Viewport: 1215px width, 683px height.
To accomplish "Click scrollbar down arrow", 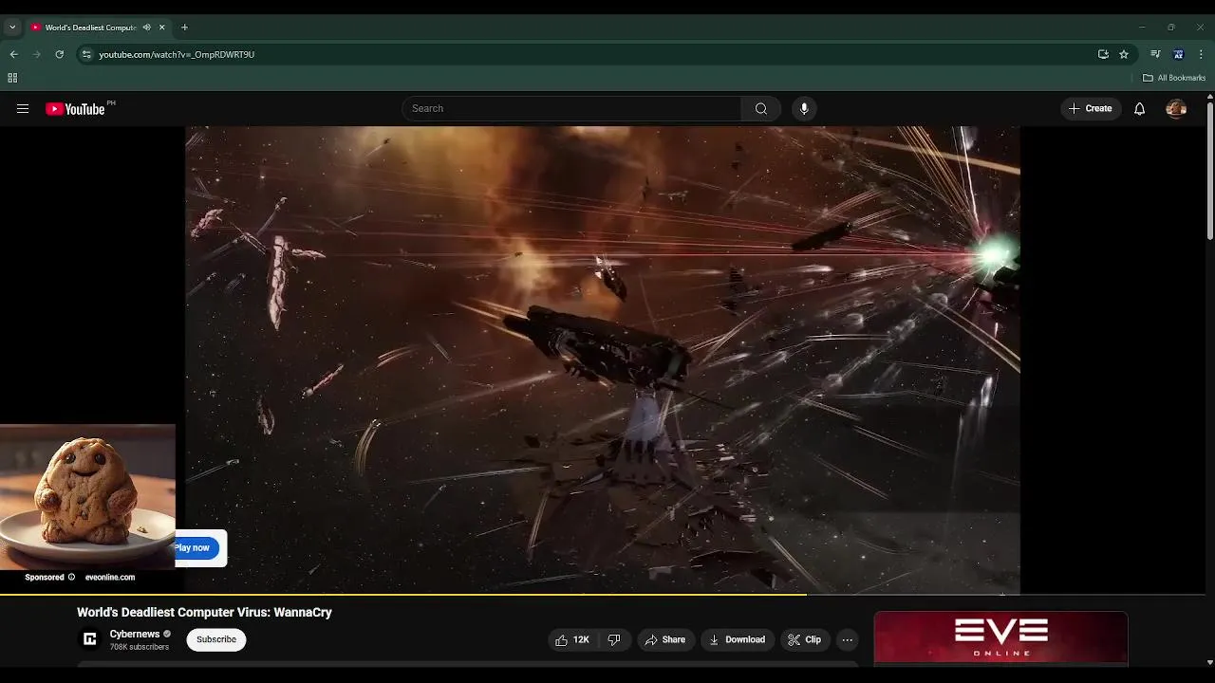I will pyautogui.click(x=1210, y=662).
